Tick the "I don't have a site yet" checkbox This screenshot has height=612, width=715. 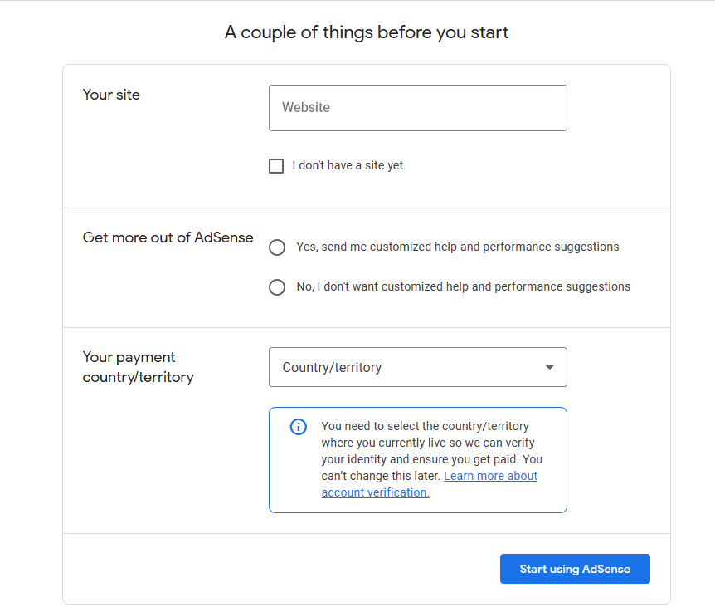[x=276, y=166]
